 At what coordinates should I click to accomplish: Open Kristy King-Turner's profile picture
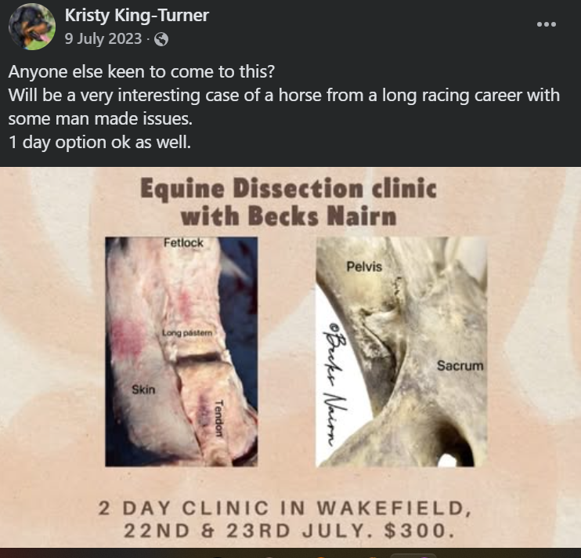32,27
